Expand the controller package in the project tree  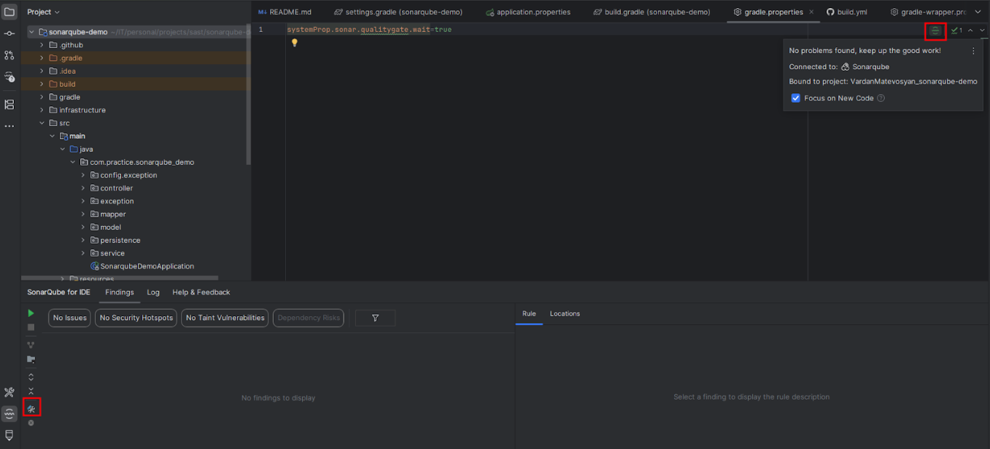pyautogui.click(x=82, y=187)
